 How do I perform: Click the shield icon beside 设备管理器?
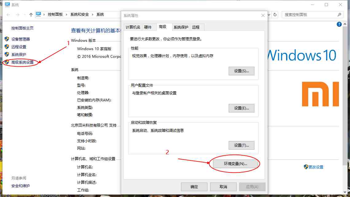click(x=7, y=39)
